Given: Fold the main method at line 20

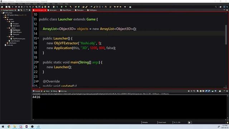Looking at the screenshot, I should (38, 62).
